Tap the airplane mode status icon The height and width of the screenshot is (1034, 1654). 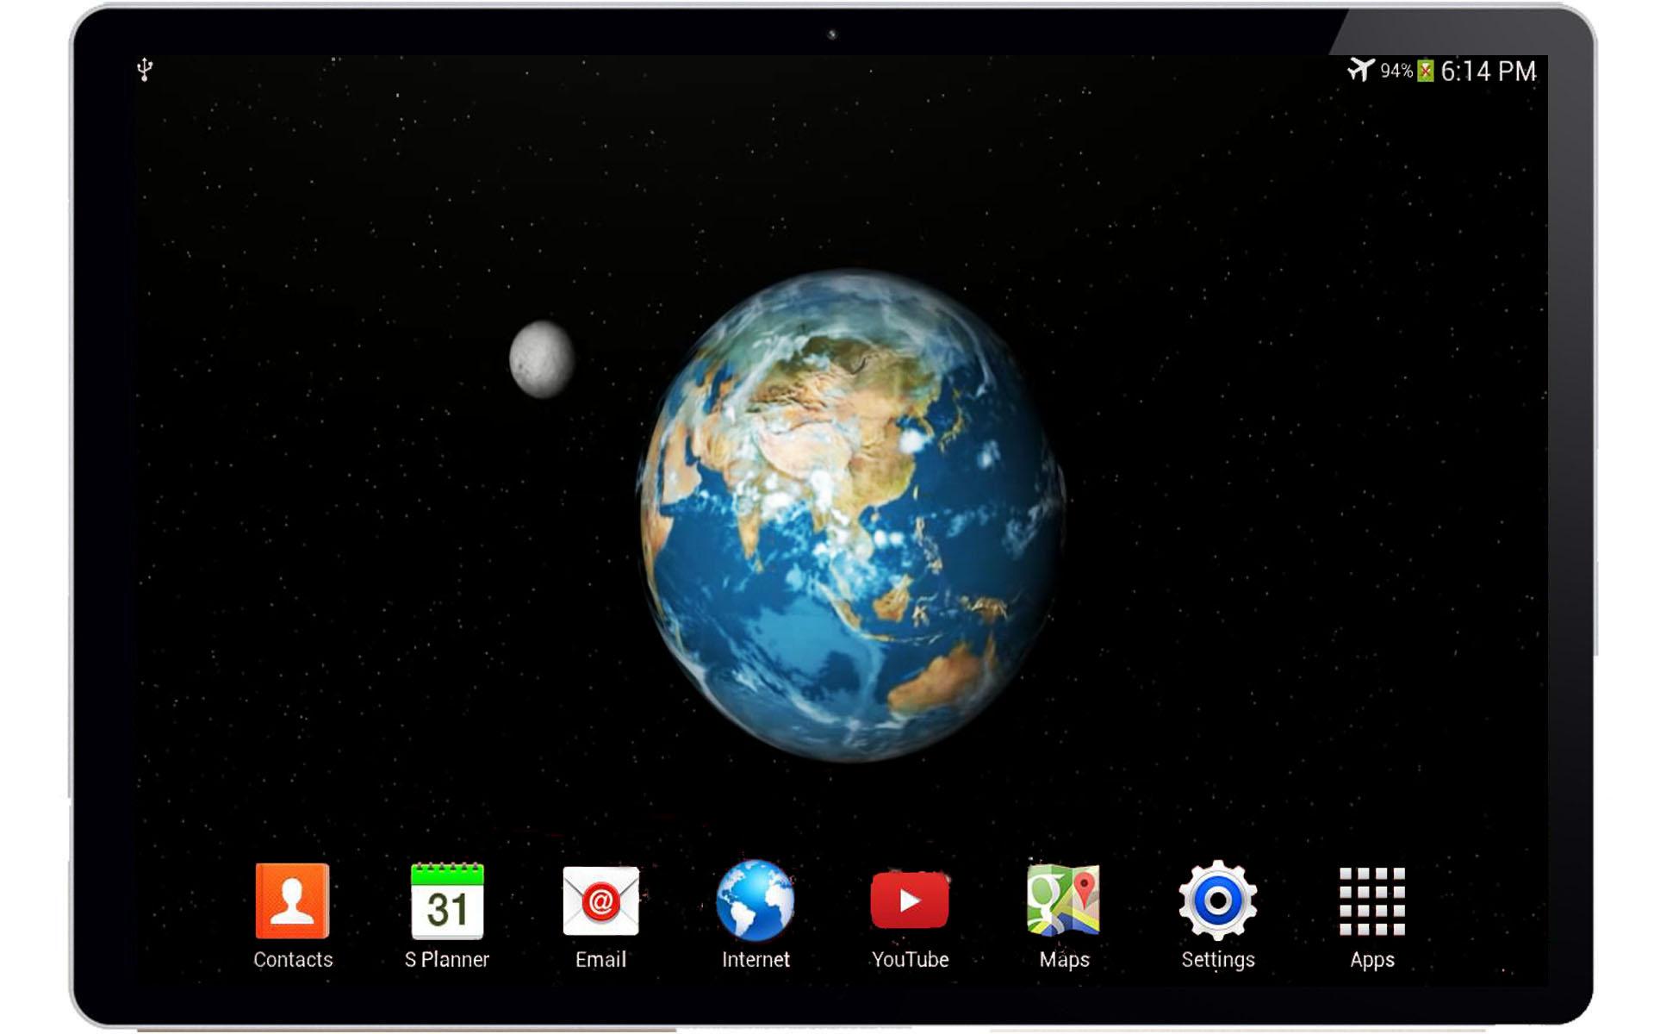point(1360,70)
